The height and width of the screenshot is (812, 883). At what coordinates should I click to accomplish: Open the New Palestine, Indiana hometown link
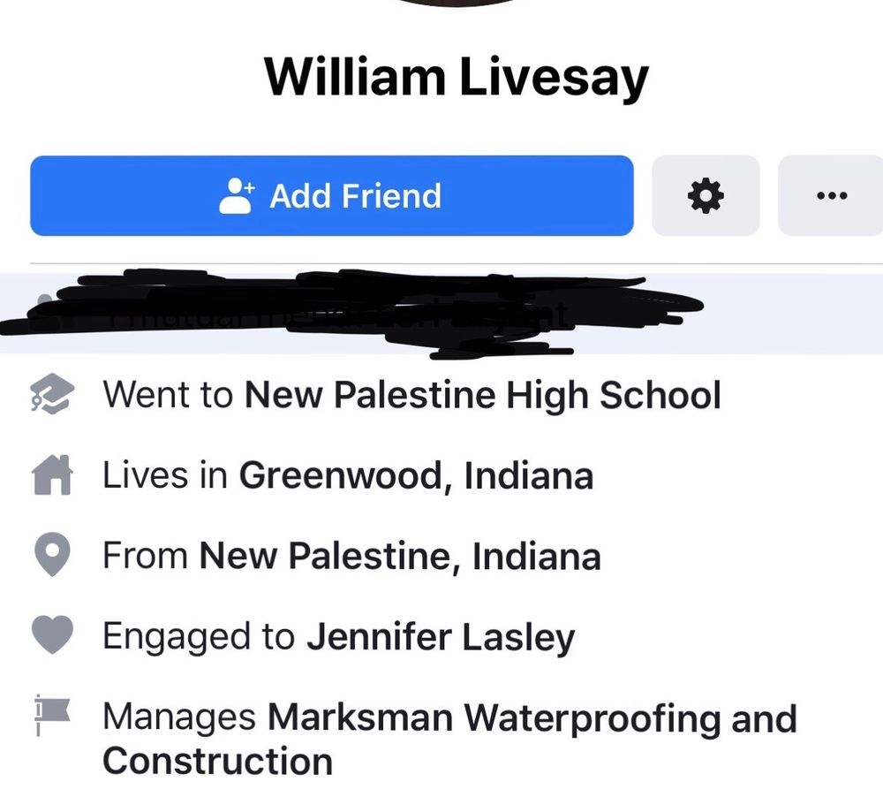coord(400,557)
